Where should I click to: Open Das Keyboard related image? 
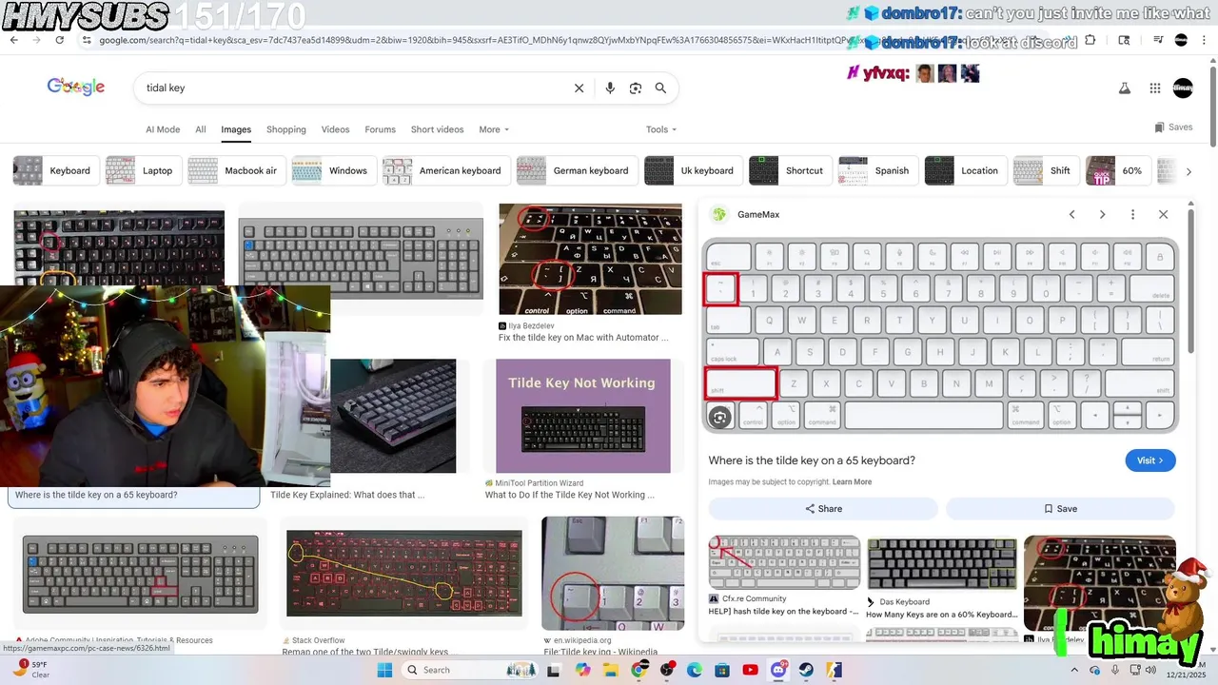click(x=942, y=564)
